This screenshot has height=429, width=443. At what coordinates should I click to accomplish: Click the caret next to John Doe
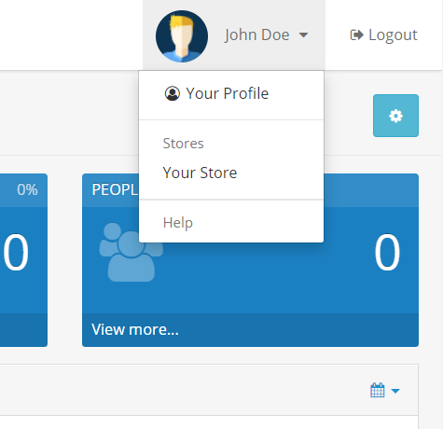(x=303, y=35)
